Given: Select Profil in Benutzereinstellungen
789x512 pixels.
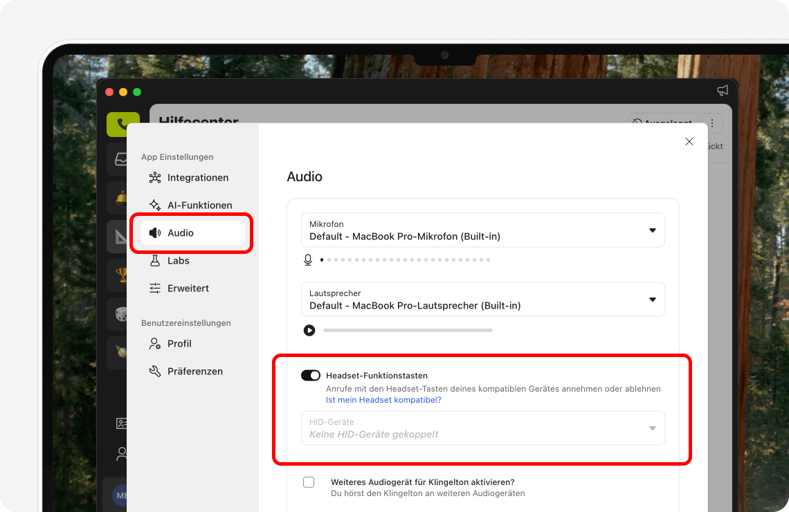Looking at the screenshot, I should click(x=154, y=343).
